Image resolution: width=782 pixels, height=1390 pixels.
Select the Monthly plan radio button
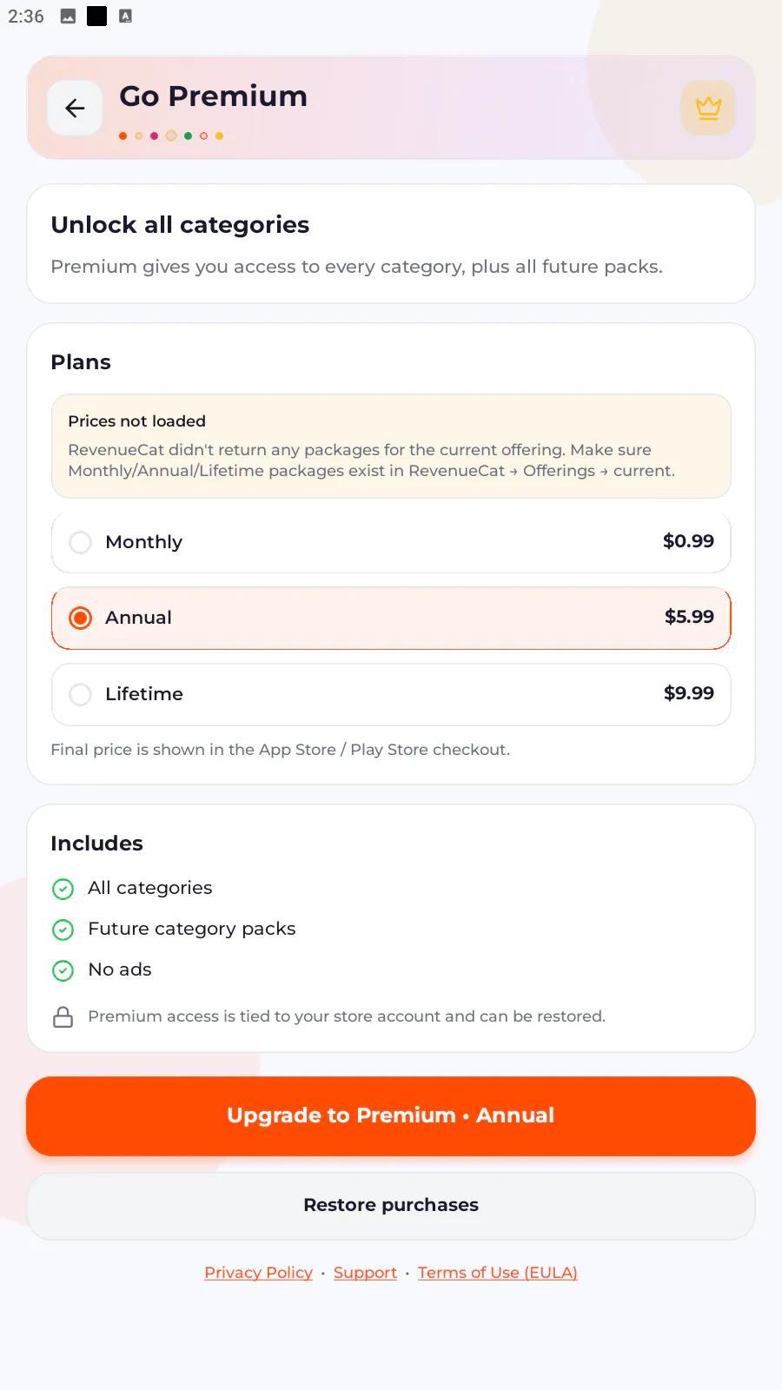tap(80, 542)
